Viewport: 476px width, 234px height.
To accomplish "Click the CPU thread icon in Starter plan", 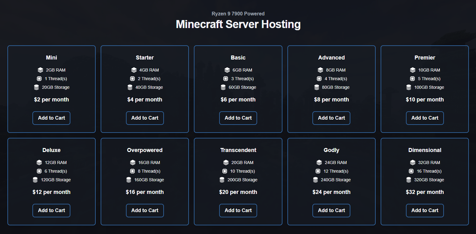I will point(132,79).
